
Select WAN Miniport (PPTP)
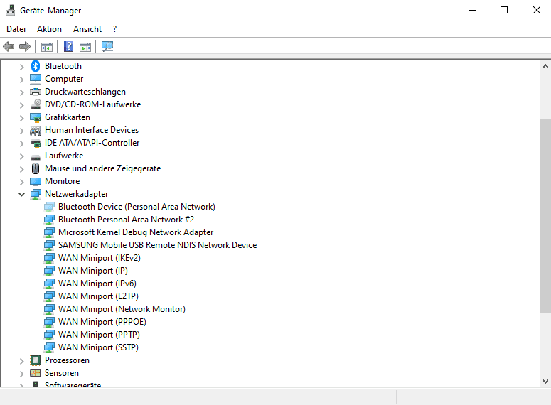(x=99, y=335)
